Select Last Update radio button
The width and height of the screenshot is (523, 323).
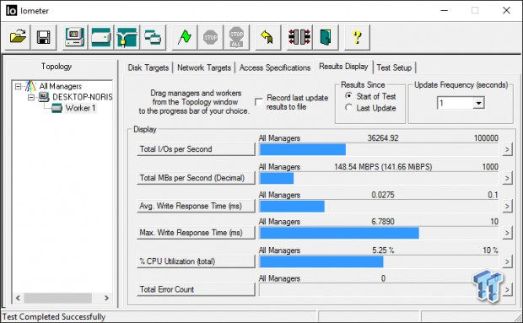(x=349, y=108)
